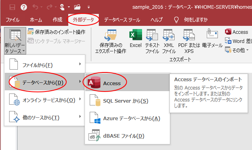Toggle Touch/Mouse mode hand icon
Image resolution: width=252 pixels, height=150 pixels.
pos(62,7)
